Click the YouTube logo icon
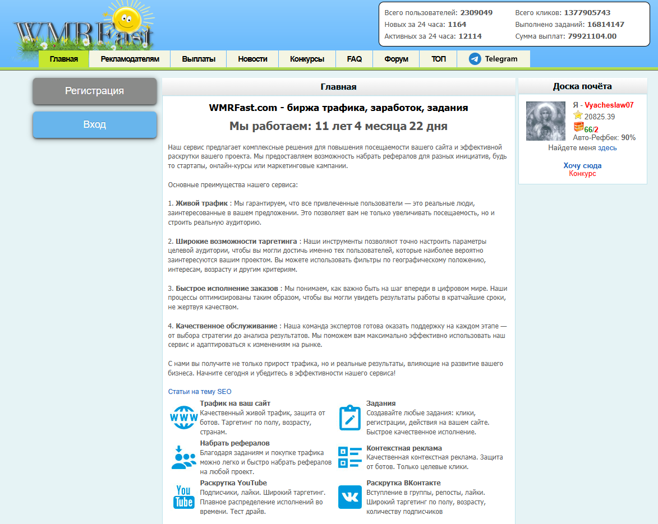Viewport: 658px width, 524px height. click(x=183, y=497)
